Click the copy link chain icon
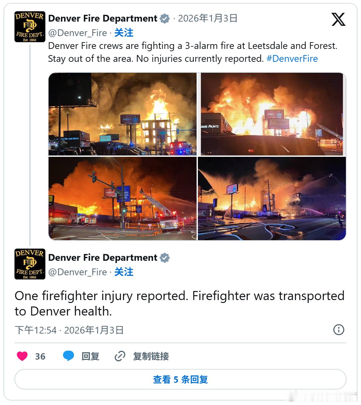Screen dimensions: 361x405 click(x=120, y=356)
